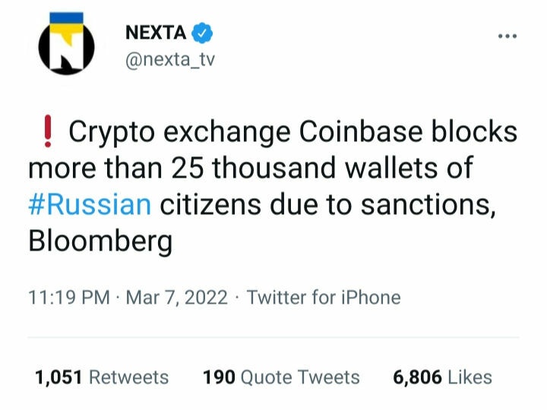
Task: Open the three-dot more options menu
Action: coord(506,36)
